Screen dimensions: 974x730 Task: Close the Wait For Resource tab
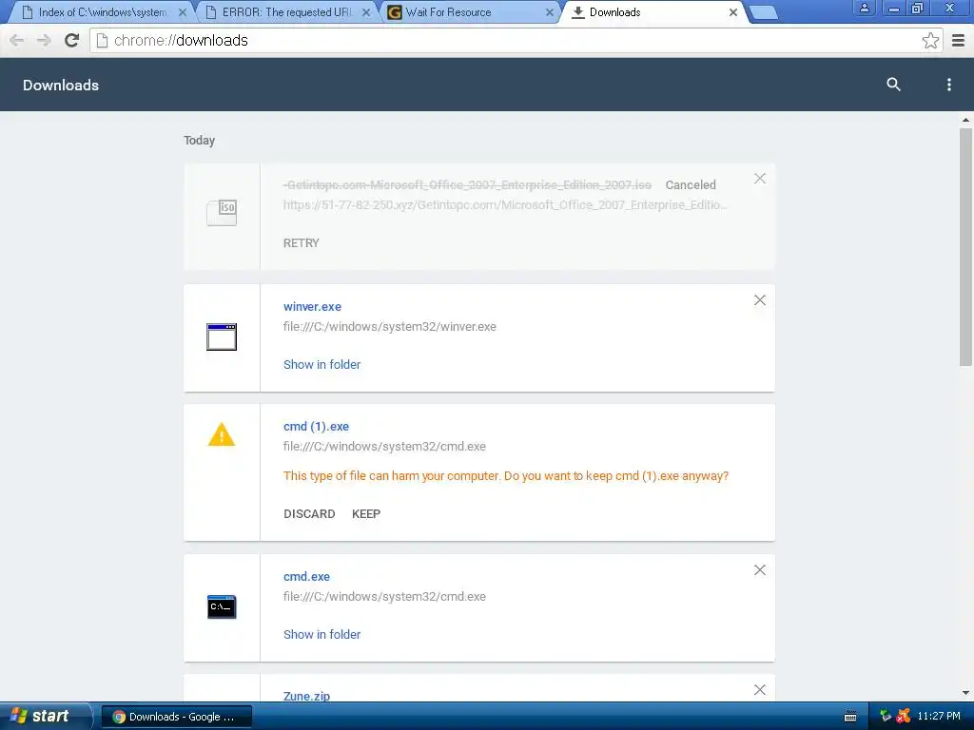(x=549, y=12)
